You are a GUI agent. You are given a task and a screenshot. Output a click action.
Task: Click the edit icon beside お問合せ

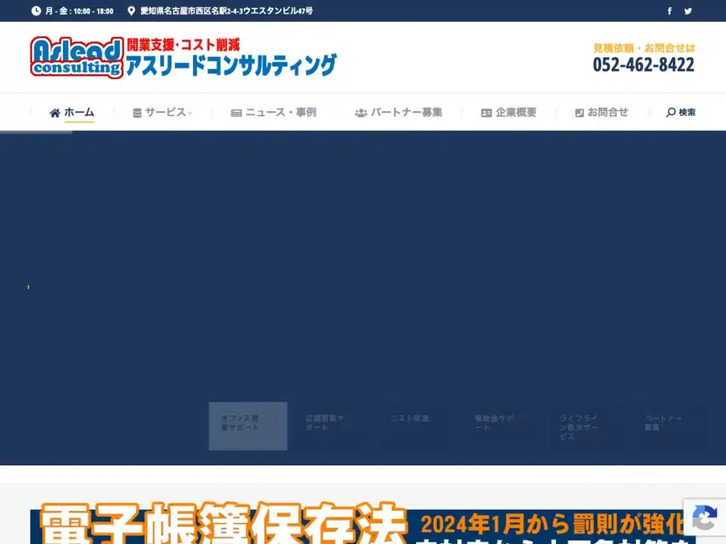pos(579,113)
